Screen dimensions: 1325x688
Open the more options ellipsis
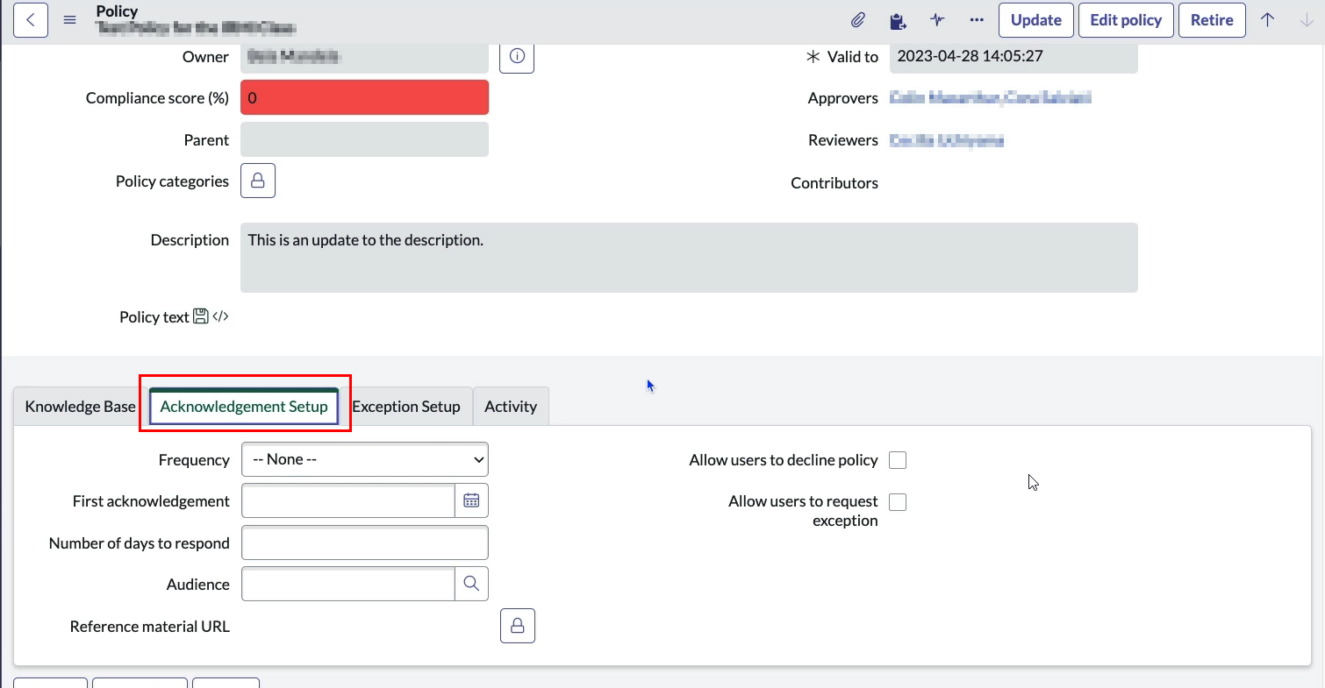point(977,20)
